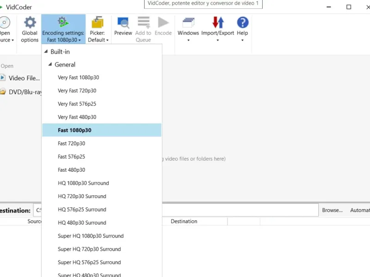The height and width of the screenshot is (277, 370).
Task: Click the Global options gear icon
Action: pyautogui.click(x=30, y=22)
